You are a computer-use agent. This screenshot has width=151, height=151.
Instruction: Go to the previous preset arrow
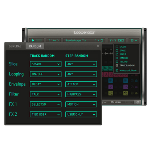(x=95, y=40)
